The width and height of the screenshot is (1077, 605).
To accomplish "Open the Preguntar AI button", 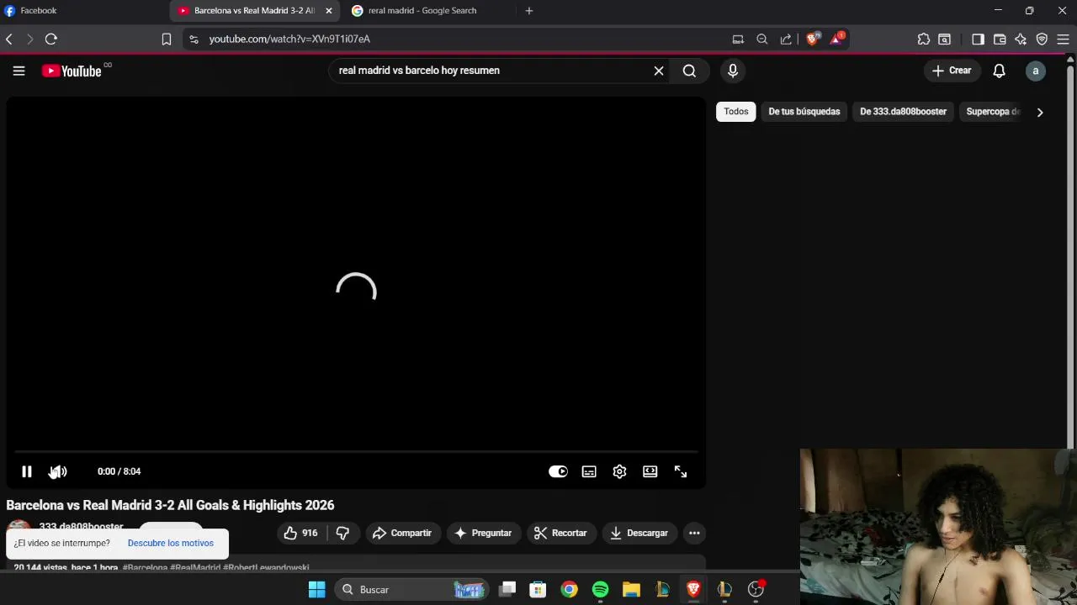I will 483,533.
